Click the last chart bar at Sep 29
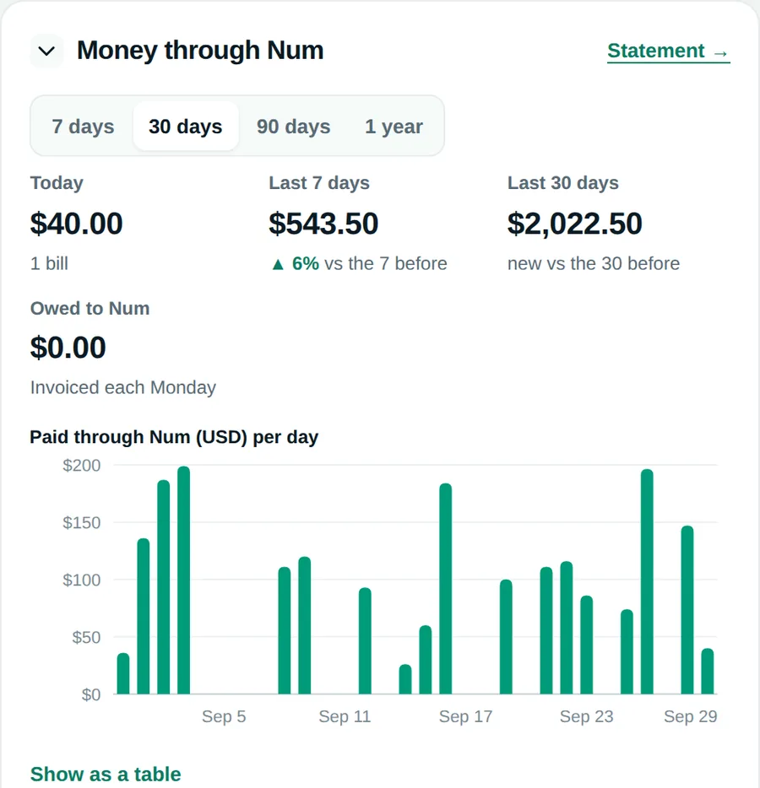The height and width of the screenshot is (788, 760). point(707,672)
